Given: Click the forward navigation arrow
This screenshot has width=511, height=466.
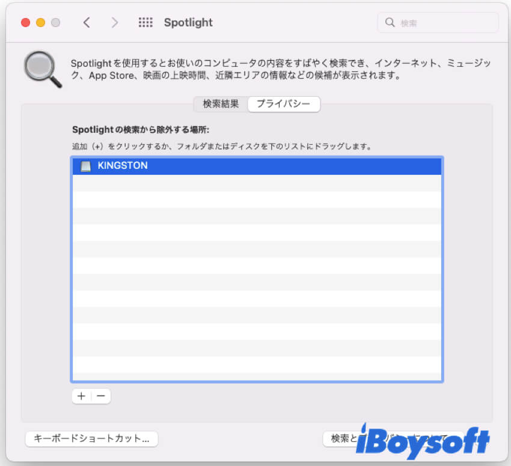Looking at the screenshot, I should tap(114, 22).
